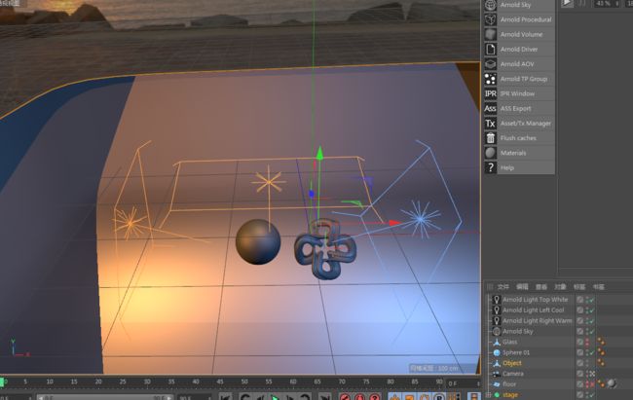Click the Flush caches label
Screen dimensions: 633x400
(x=518, y=138)
